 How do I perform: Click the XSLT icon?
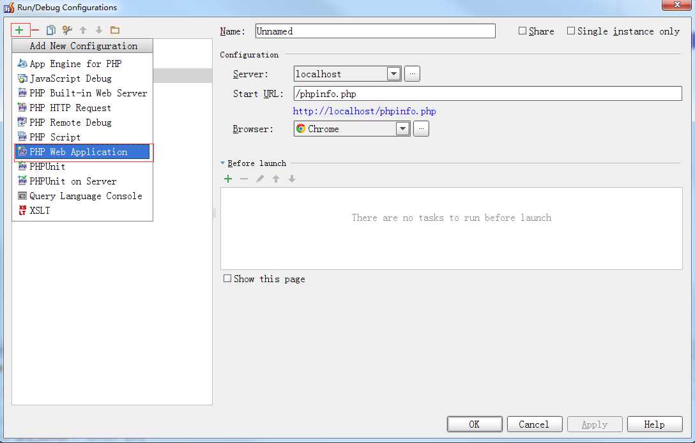(x=22, y=211)
